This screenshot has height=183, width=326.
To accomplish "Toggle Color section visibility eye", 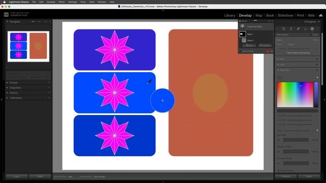I will point(317,65).
